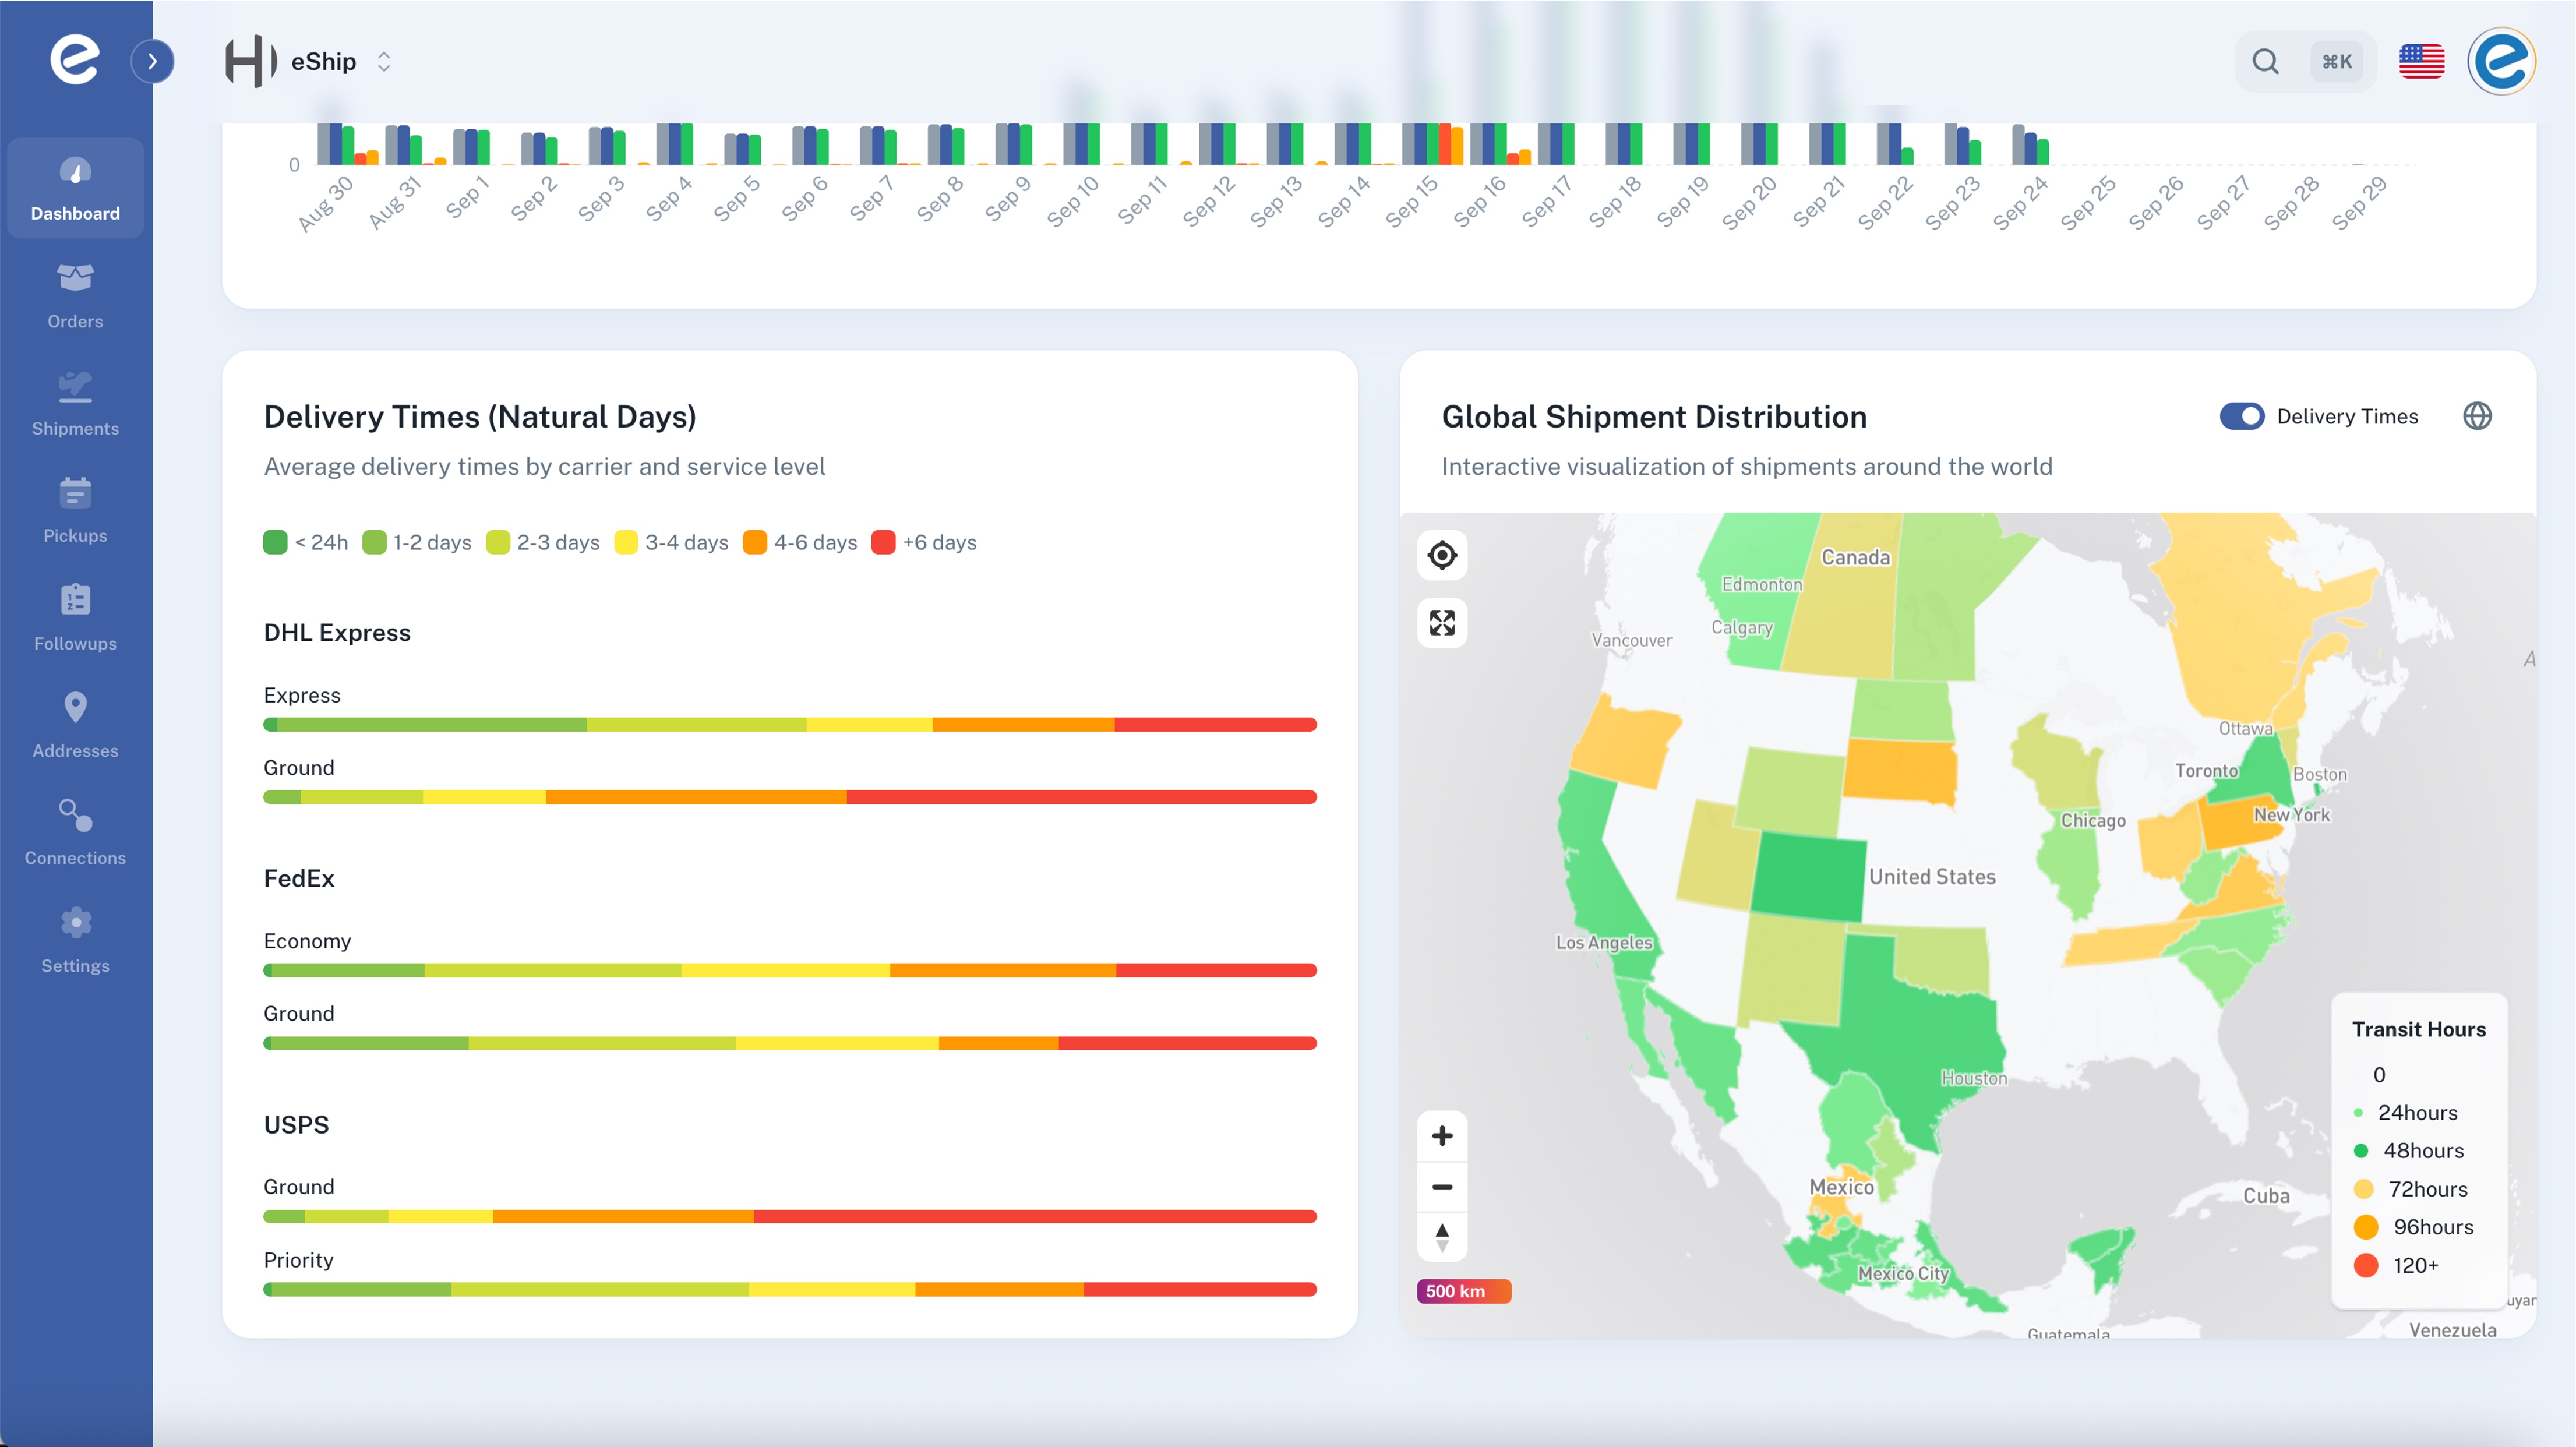Reset map bearing with the compass icon
The width and height of the screenshot is (2576, 1447).
[x=1441, y=1237]
